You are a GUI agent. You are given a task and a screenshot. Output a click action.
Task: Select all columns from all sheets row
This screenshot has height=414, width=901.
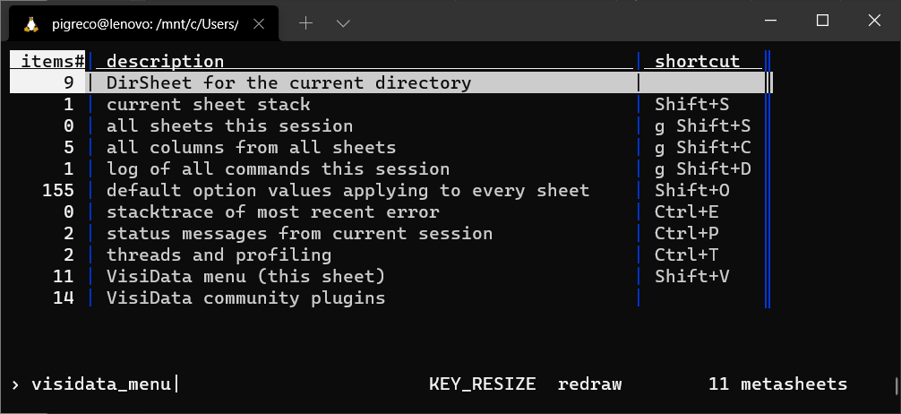pyautogui.click(x=251, y=148)
